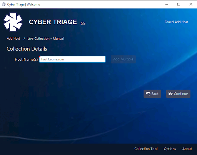The width and height of the screenshot is (197, 155).
Task: Go Back to the previous step
Action: pyautogui.click(x=152, y=94)
